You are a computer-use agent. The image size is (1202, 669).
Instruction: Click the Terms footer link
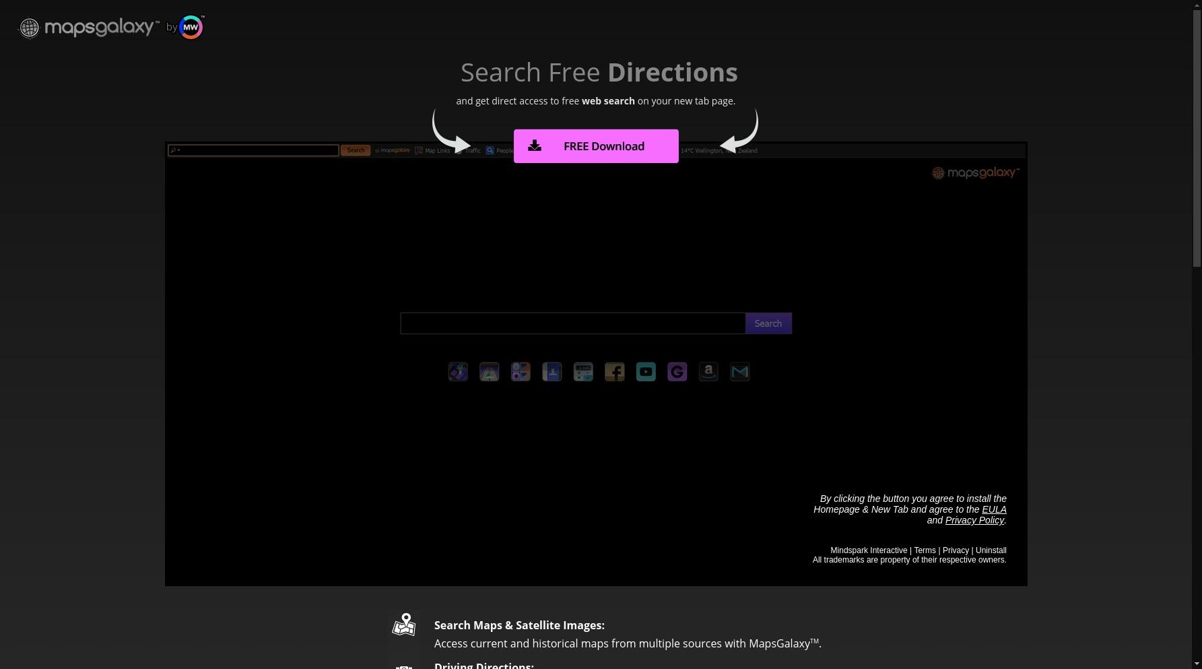point(925,550)
